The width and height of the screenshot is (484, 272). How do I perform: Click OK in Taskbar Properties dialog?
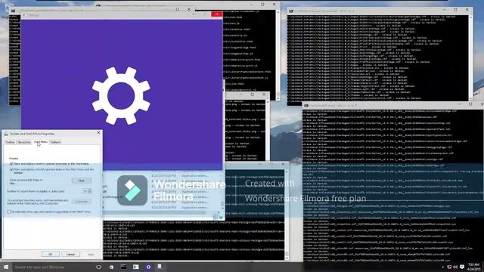click(x=51, y=255)
